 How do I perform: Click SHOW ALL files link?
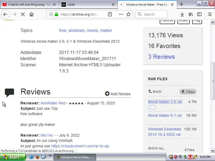point(156,148)
